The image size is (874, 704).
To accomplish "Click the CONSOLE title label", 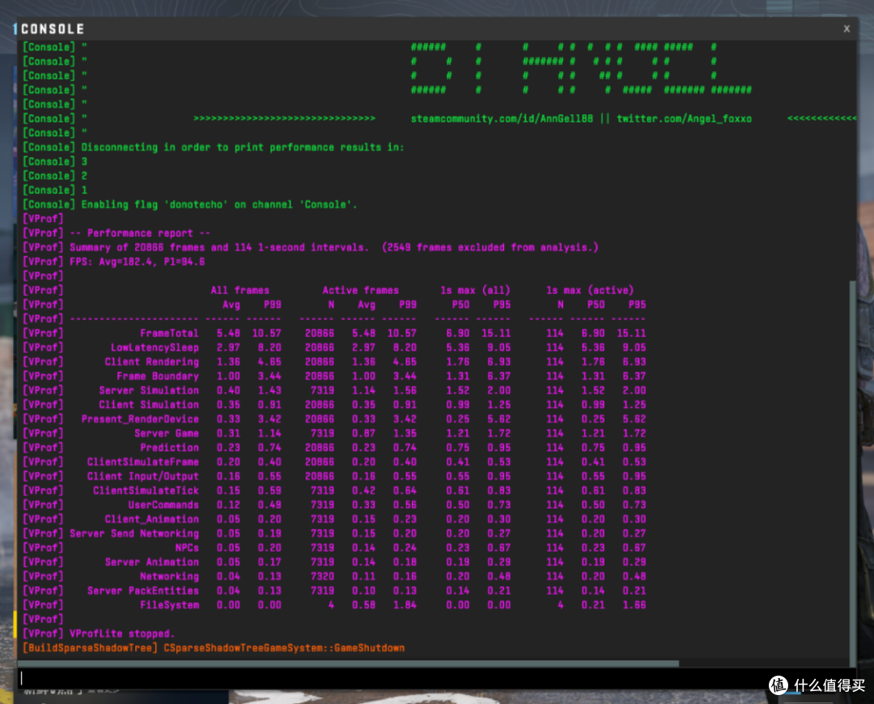I will pyautogui.click(x=53, y=29).
